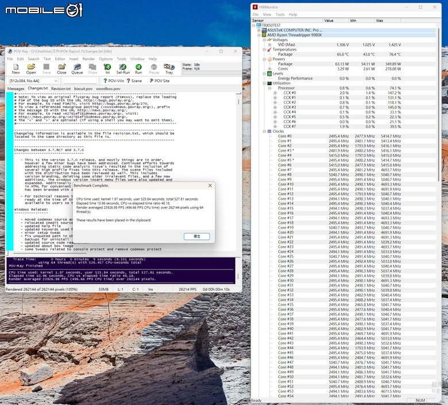Click the HWMonitor app icon in title bar
The width and height of the screenshot is (448, 405).
(255, 7)
